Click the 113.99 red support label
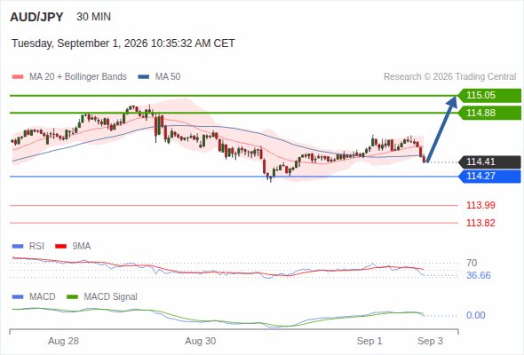This screenshot has height=355, width=524. click(480, 205)
